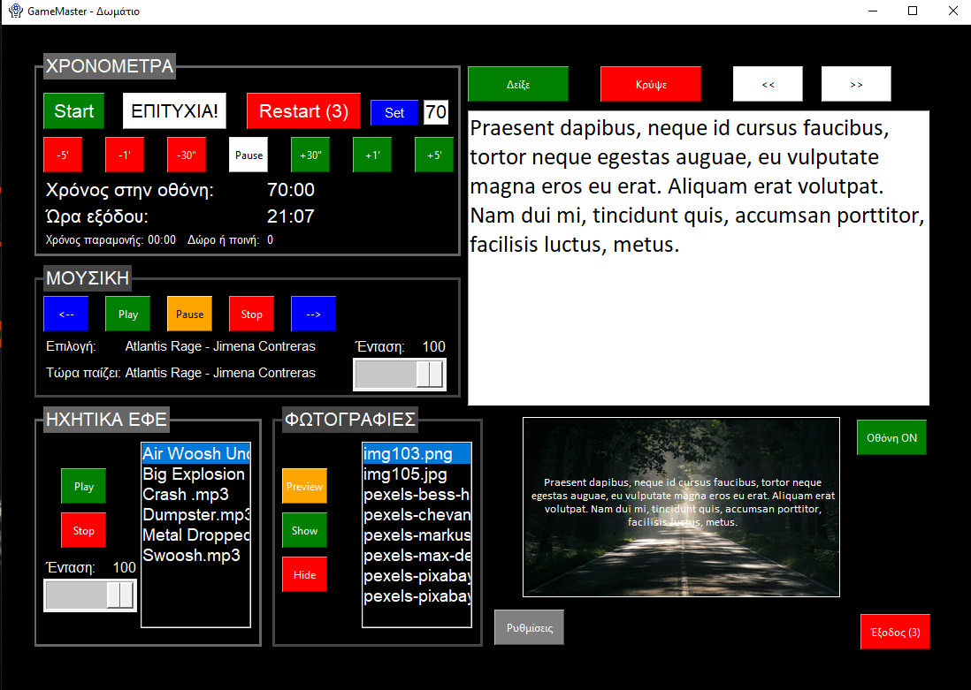971x690 pixels.
Task: Click the green Start timer button
Action: 73,111
